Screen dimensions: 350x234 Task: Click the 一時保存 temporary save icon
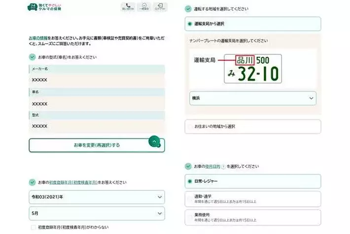click(144, 7)
